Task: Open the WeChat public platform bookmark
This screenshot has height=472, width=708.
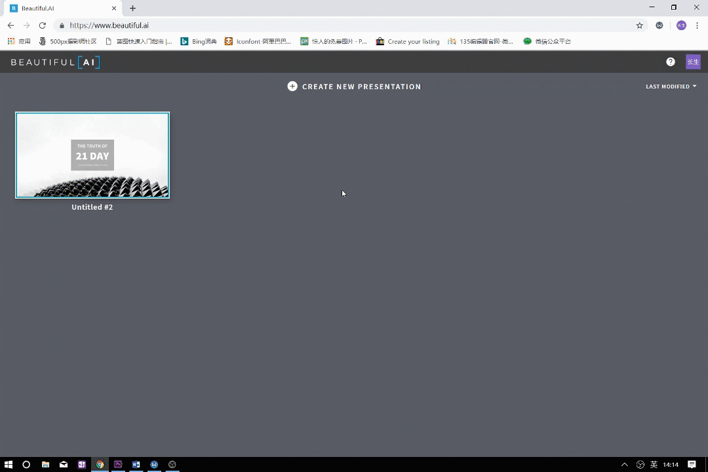Action: pyautogui.click(x=547, y=41)
